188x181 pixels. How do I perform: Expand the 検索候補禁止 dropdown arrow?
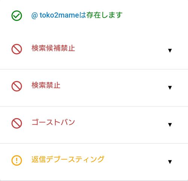coord(170,50)
